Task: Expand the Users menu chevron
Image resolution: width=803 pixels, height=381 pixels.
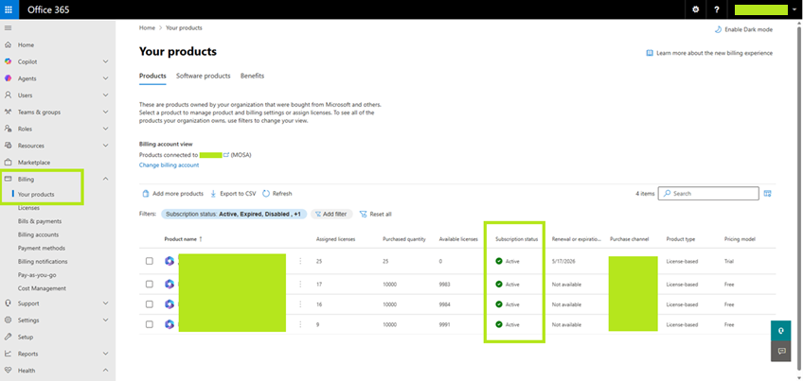Action: (105, 95)
